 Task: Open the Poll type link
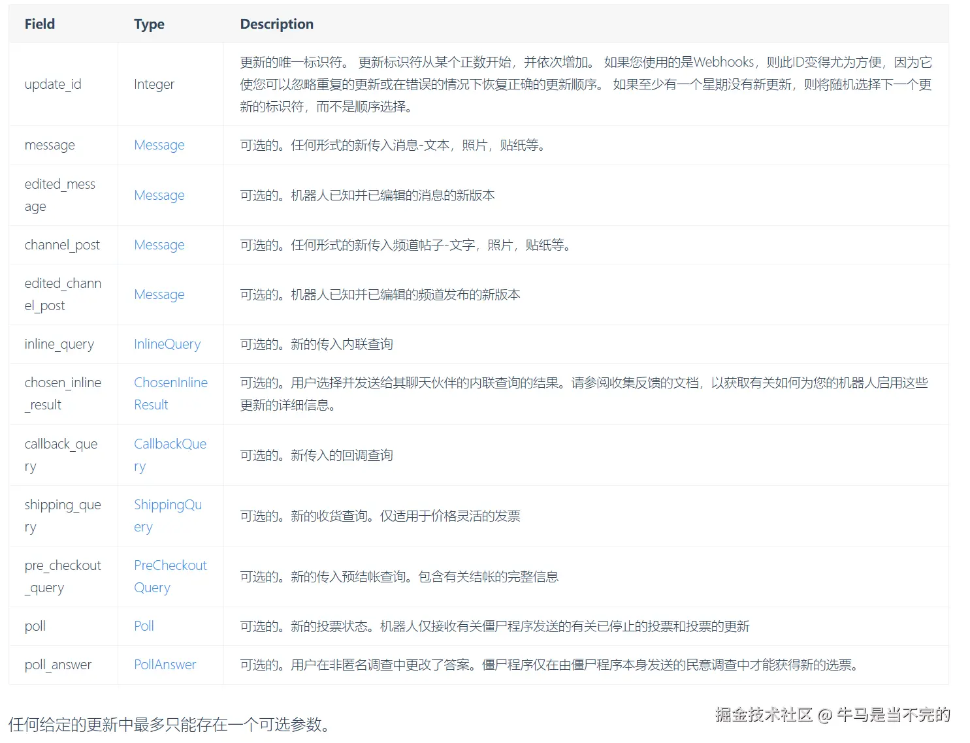144,626
